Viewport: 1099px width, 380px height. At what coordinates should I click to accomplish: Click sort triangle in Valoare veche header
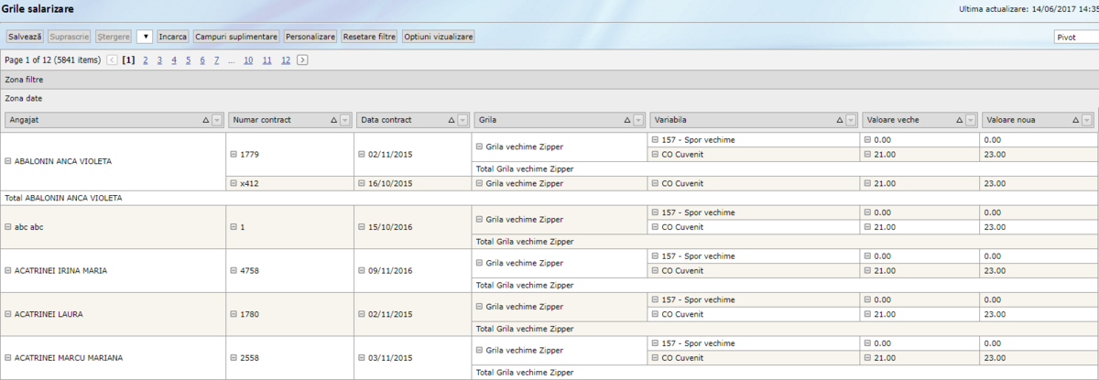[959, 120]
